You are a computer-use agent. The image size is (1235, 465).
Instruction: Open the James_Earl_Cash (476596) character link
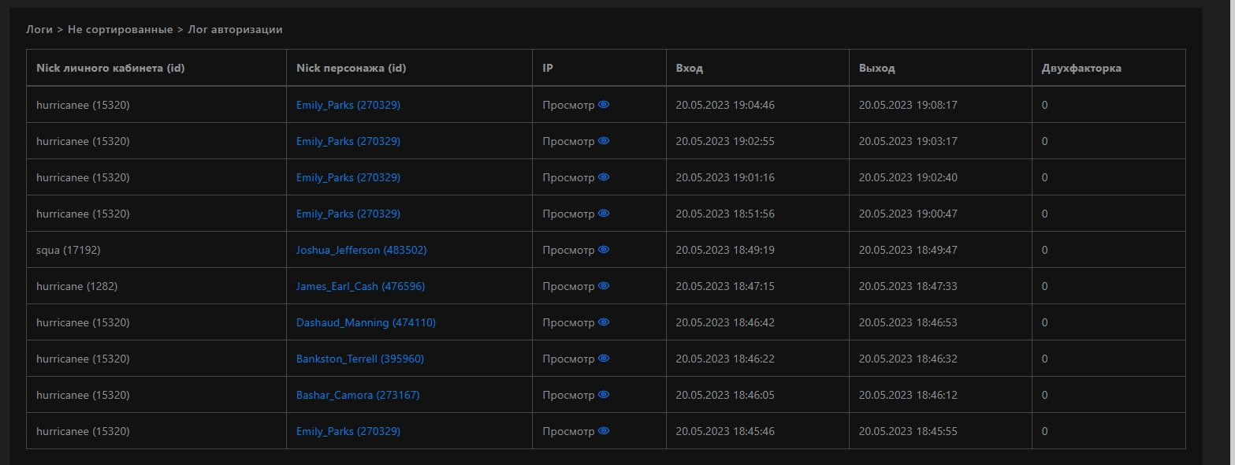tap(360, 286)
